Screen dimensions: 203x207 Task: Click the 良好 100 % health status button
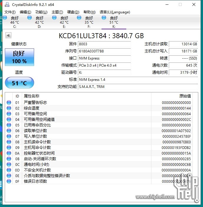(19, 57)
